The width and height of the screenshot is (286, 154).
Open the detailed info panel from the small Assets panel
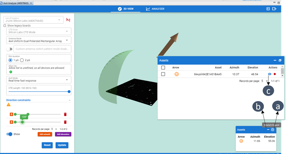click(x=272, y=130)
